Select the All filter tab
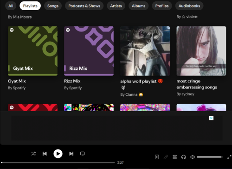This screenshot has width=232, height=169. point(11,6)
